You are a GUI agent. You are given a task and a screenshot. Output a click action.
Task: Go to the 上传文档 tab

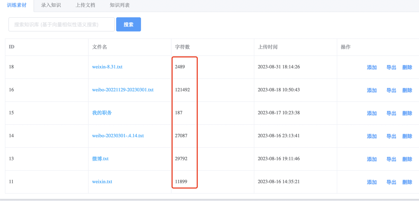85,5
